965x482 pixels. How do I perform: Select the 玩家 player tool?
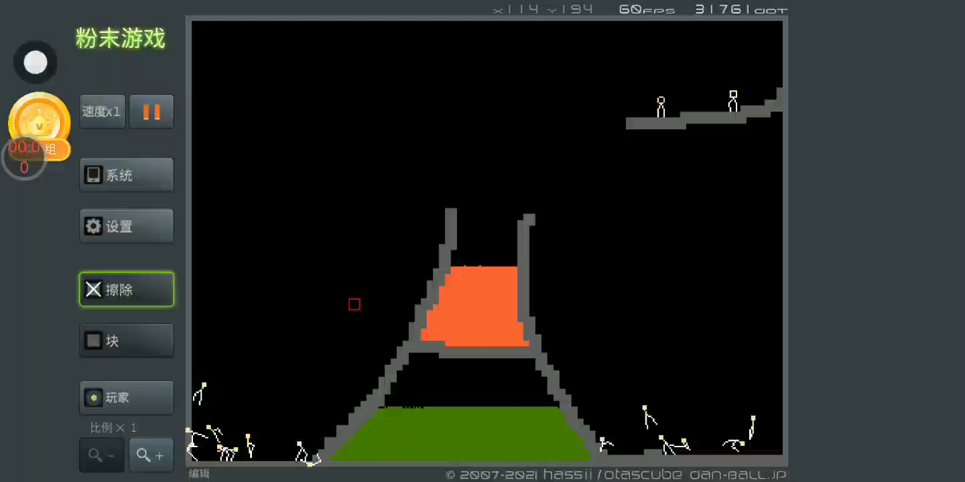(127, 398)
